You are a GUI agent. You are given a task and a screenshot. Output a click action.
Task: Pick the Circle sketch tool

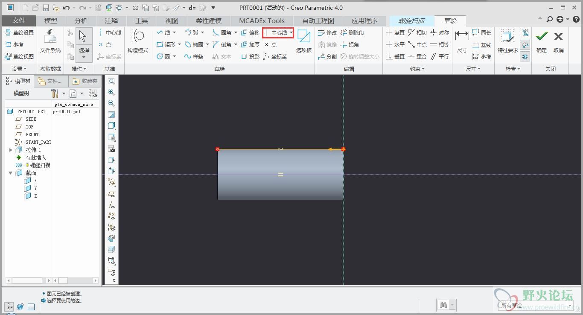[x=164, y=56]
